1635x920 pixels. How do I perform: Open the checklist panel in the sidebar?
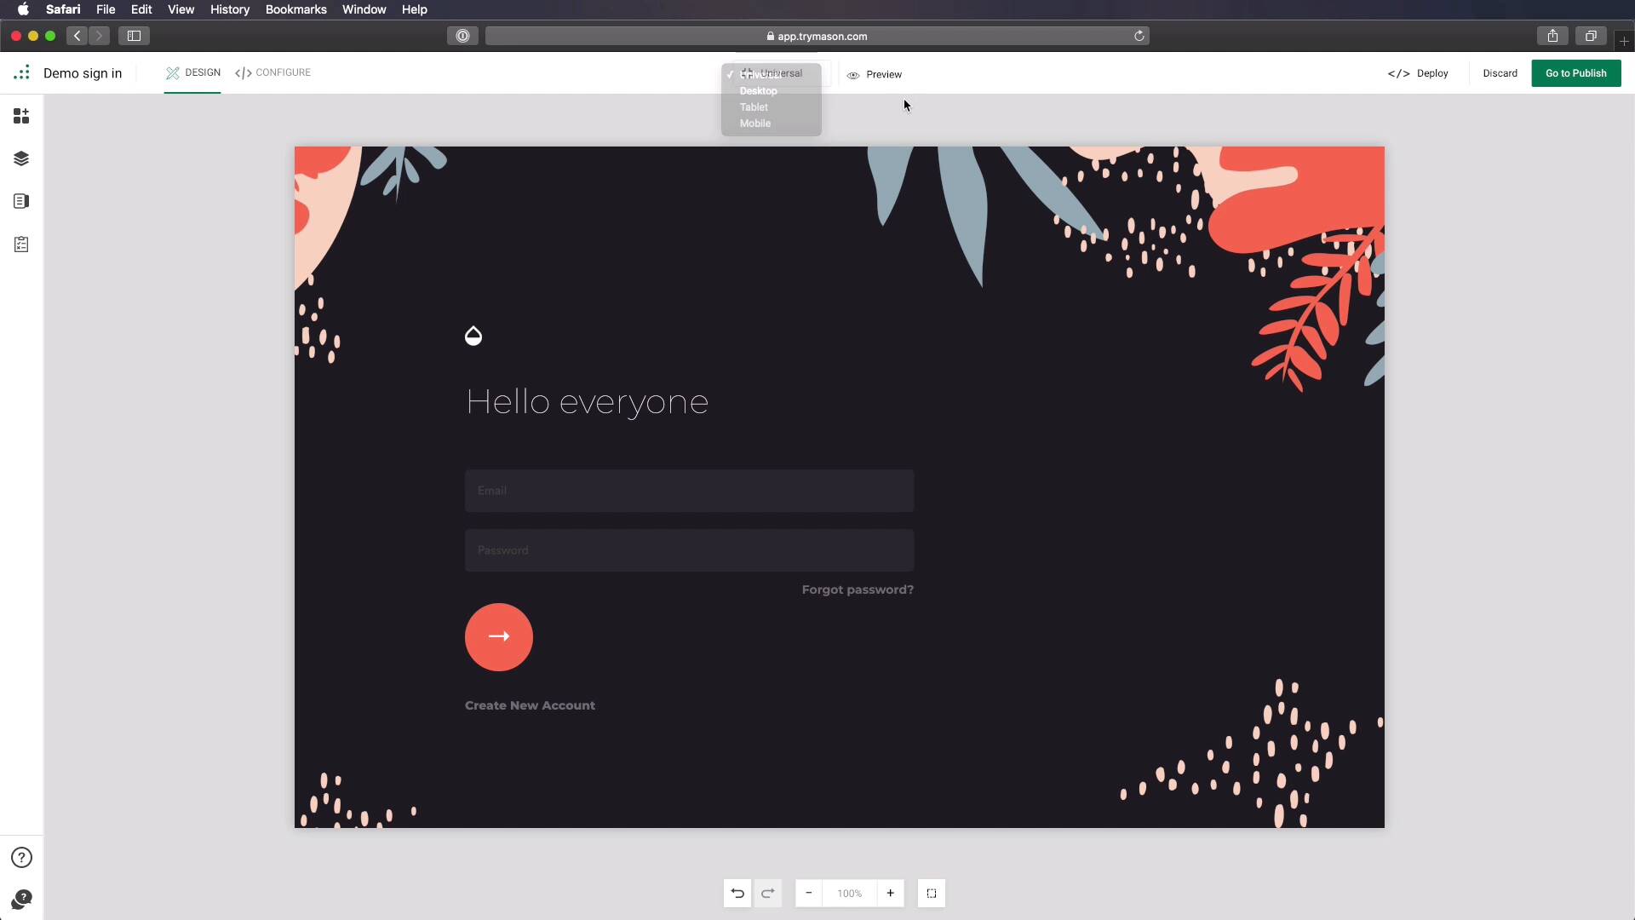click(x=20, y=244)
